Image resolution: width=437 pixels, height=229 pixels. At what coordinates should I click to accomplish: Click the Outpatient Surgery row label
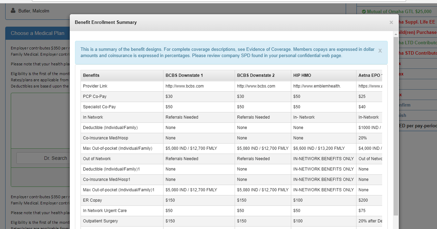100,221
